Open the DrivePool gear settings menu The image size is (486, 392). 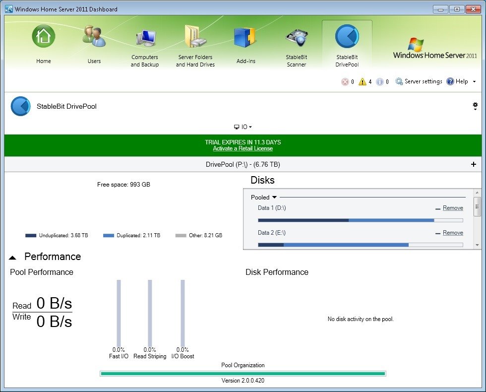pyautogui.click(x=475, y=106)
